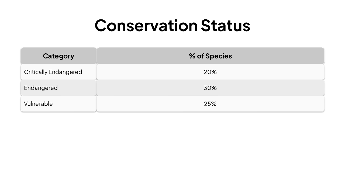Select the "Vulnerable" category cell
This screenshot has width=345, height=194.
58,104
